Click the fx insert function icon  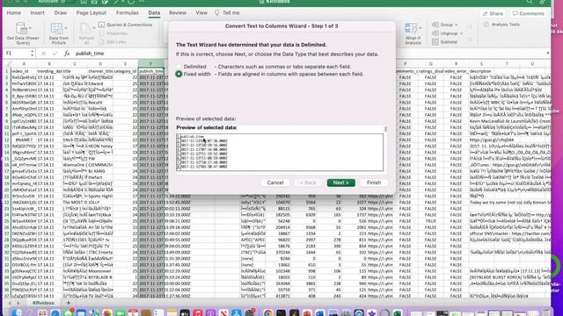click(67, 54)
